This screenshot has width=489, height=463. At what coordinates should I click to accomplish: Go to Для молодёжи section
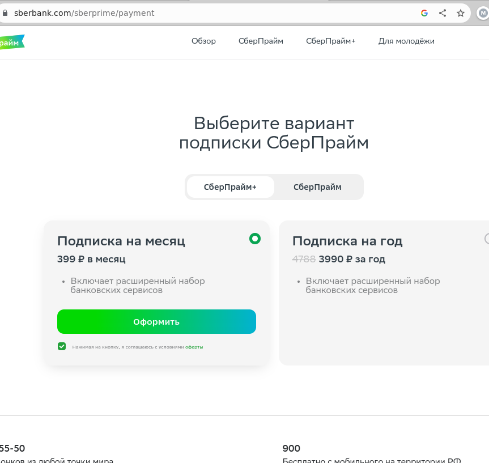point(406,41)
